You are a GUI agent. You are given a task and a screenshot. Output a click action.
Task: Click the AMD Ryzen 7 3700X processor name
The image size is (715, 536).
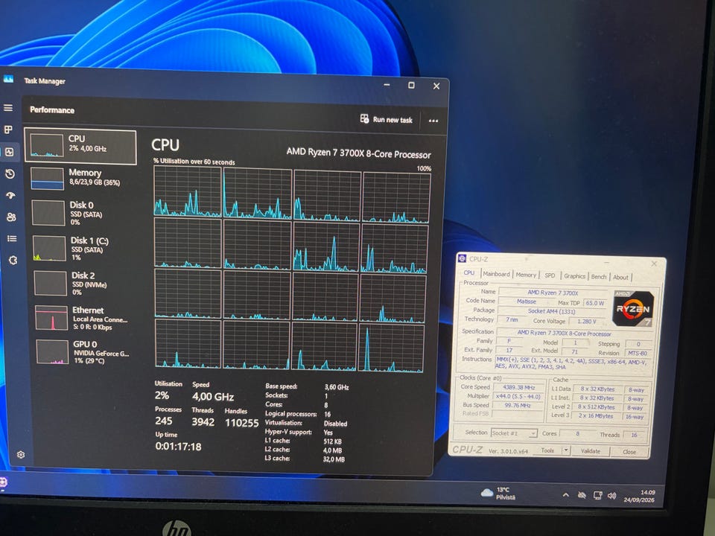pyautogui.click(x=358, y=153)
